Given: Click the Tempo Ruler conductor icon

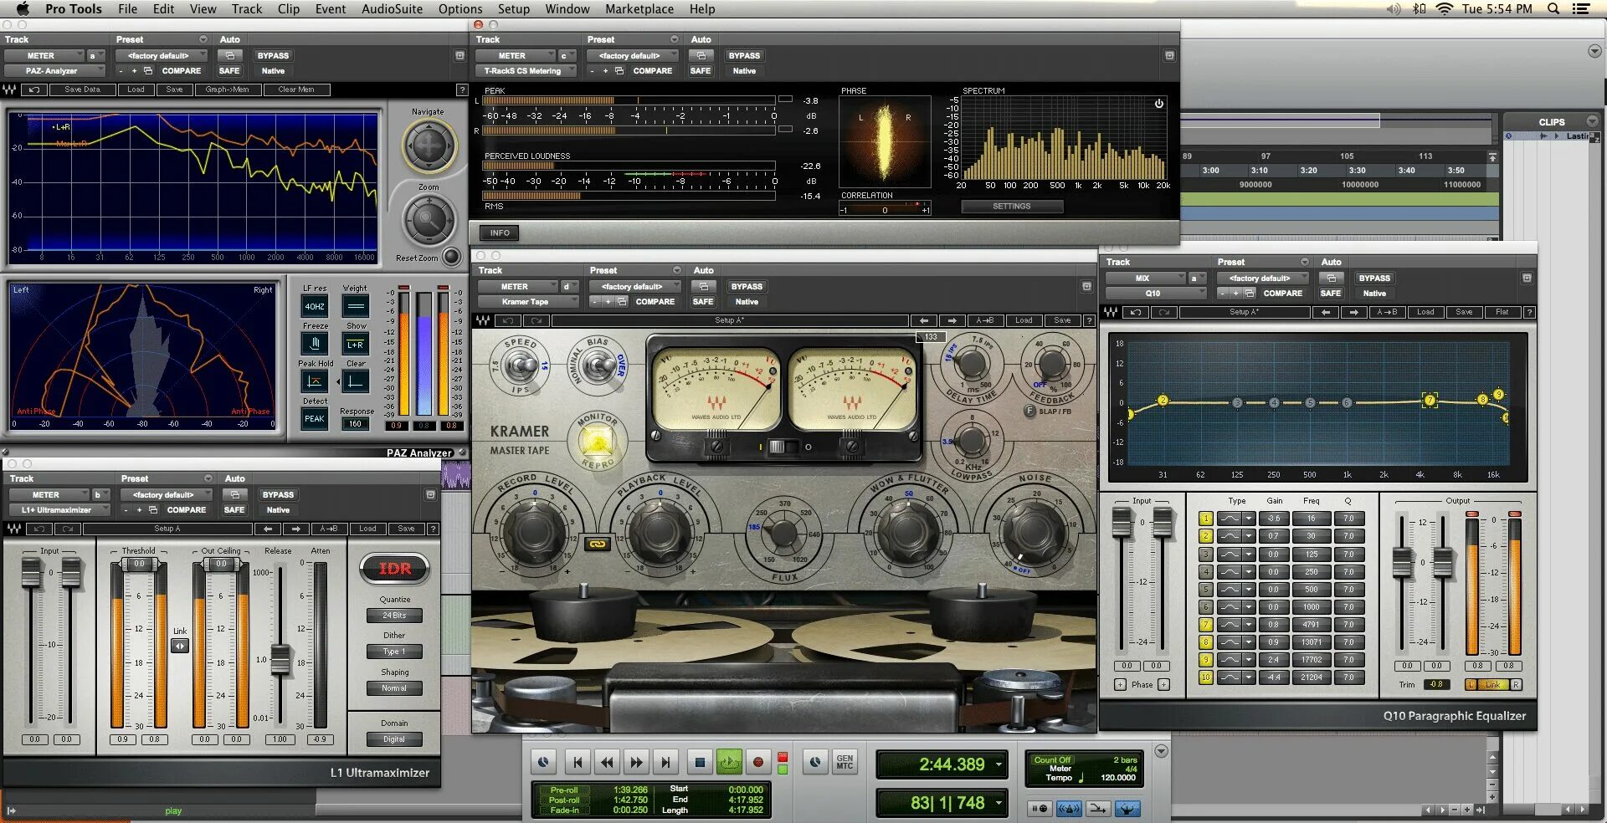Looking at the screenshot, I should pos(1127,809).
